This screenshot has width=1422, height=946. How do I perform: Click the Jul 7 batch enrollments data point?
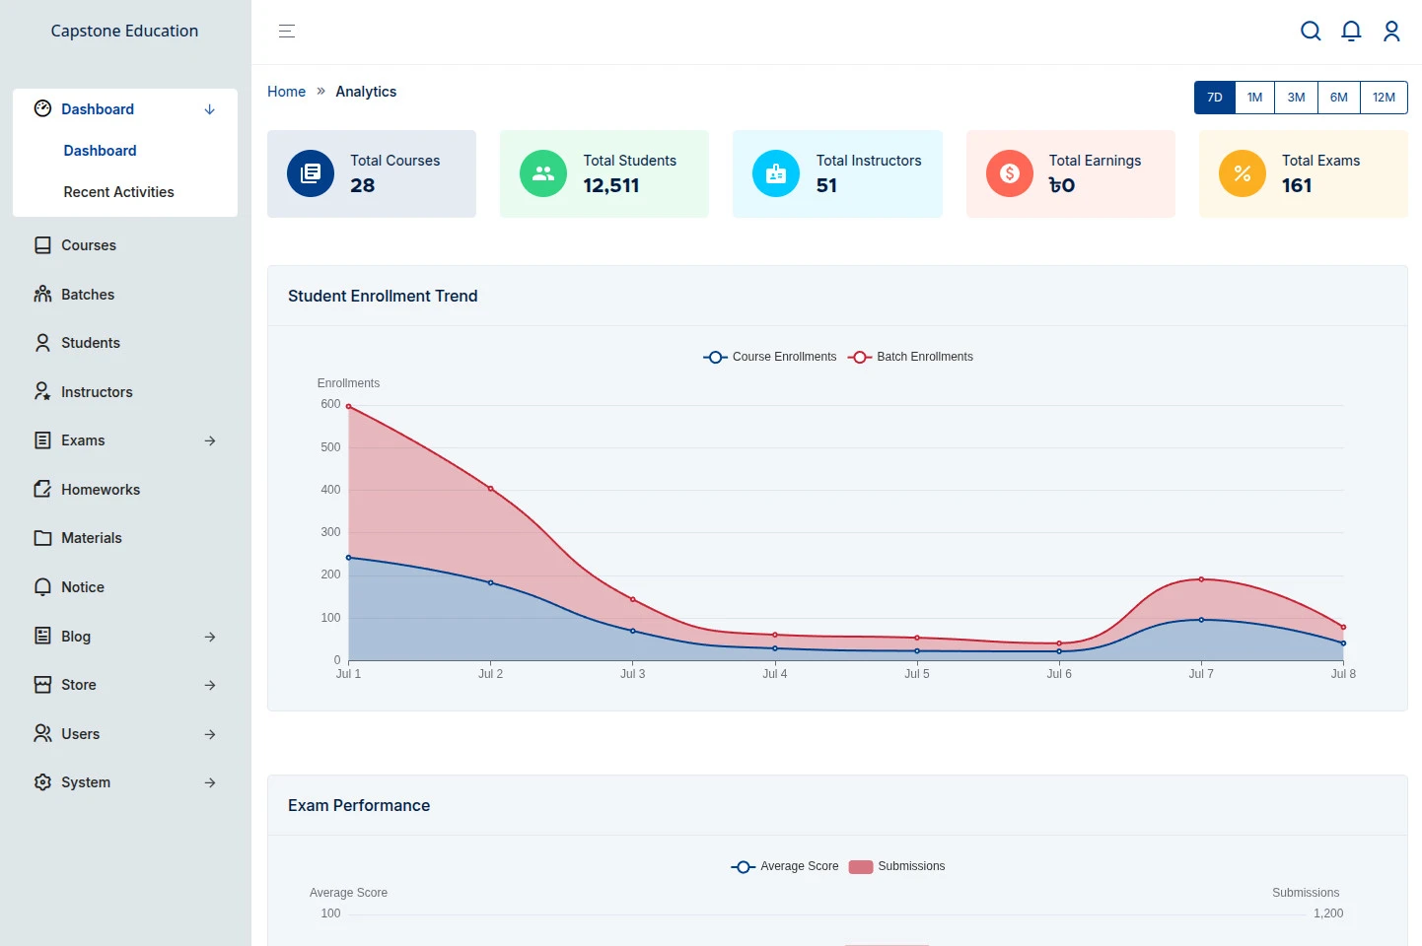pyautogui.click(x=1201, y=579)
